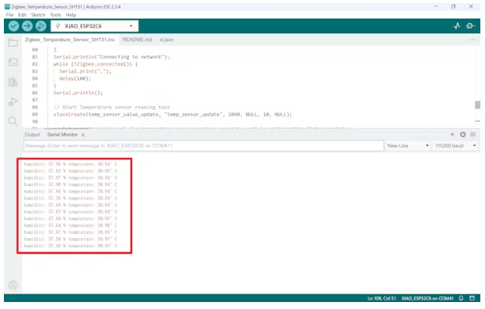Open the Search magnifier in sidebar
485x309 pixels.
pos(12,121)
